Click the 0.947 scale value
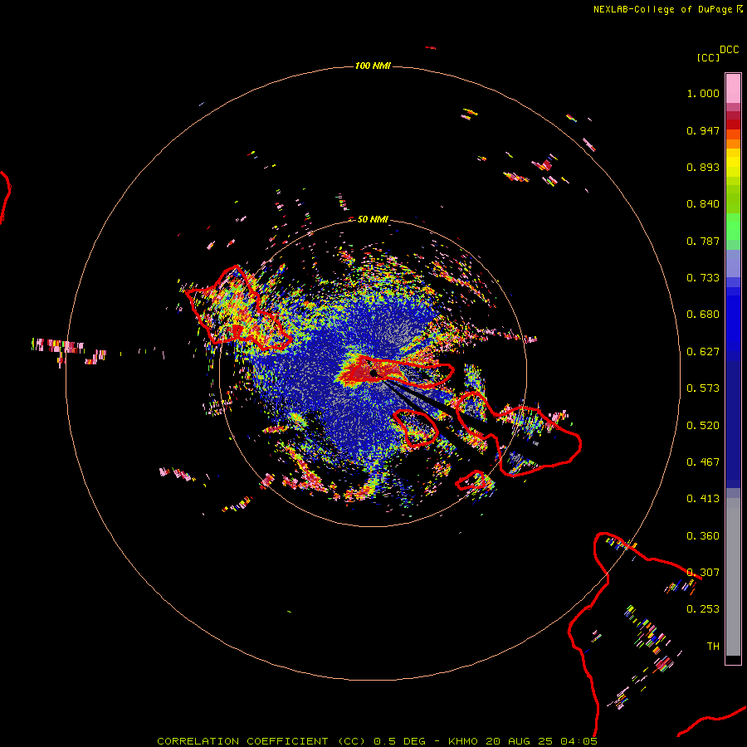This screenshot has height=747, width=747. (703, 130)
